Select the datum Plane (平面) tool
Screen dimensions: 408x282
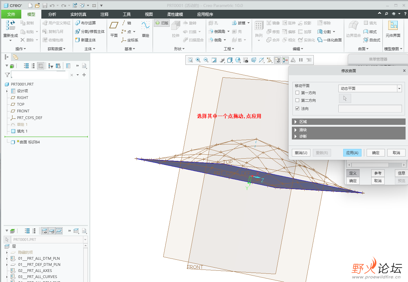(x=114, y=29)
